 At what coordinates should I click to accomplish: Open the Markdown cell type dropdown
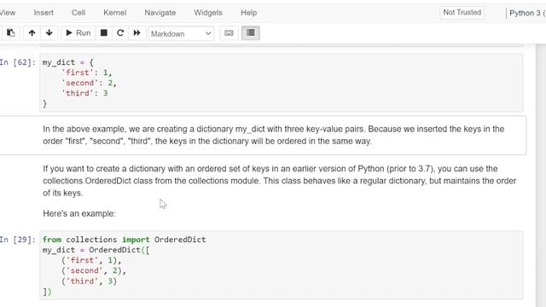(x=181, y=33)
